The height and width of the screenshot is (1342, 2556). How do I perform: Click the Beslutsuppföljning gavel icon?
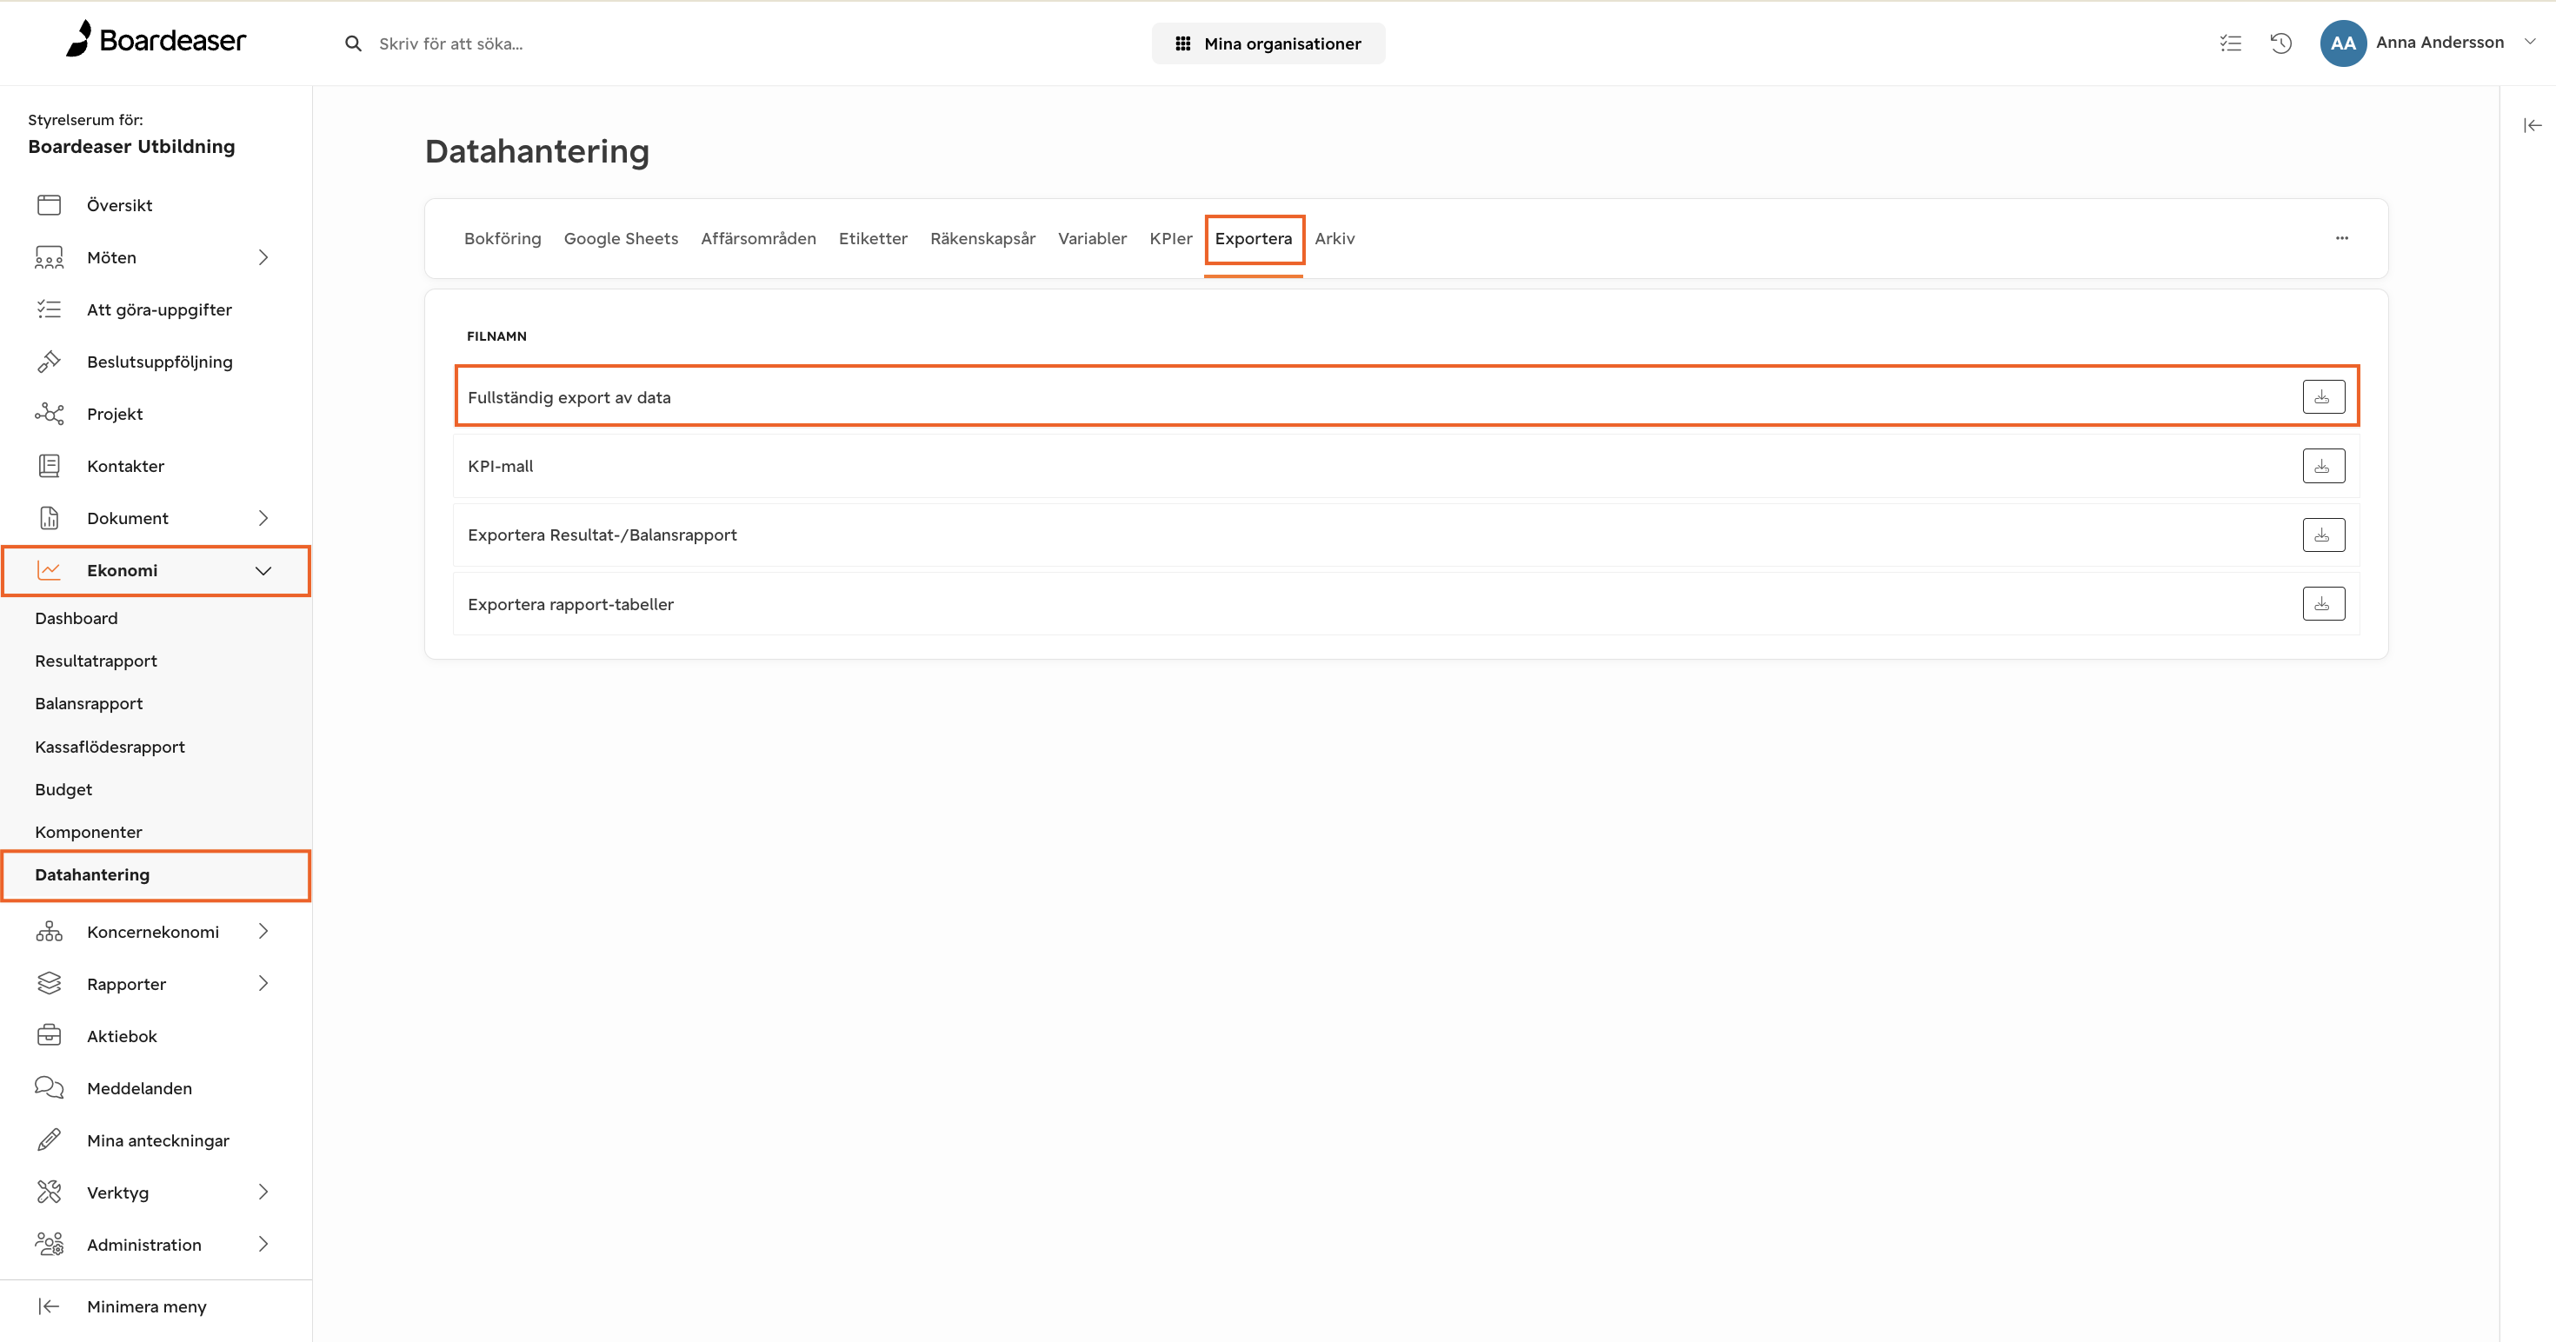coord(49,362)
